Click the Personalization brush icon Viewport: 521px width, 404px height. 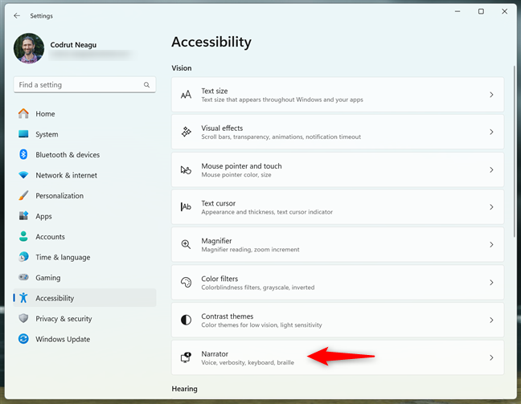[23, 195]
